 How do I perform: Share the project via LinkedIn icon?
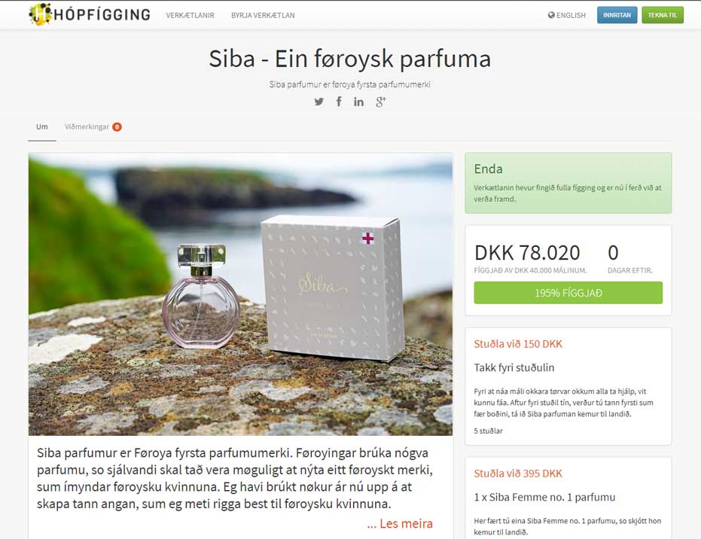pos(358,102)
